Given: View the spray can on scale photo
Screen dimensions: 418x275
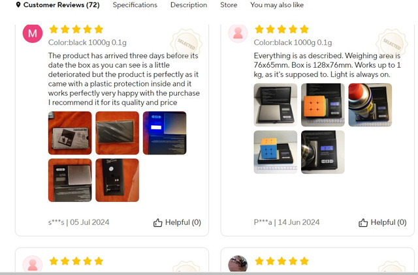Looking at the screenshot, I should coord(370,105).
